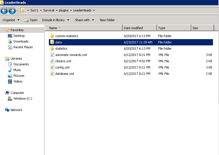
Task: Click the statistics folder icon
Action: [x=52, y=49]
